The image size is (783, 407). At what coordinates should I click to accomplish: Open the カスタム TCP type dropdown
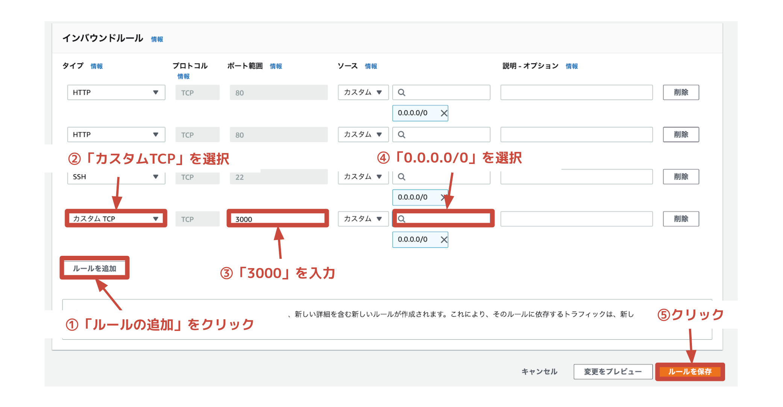coord(116,219)
